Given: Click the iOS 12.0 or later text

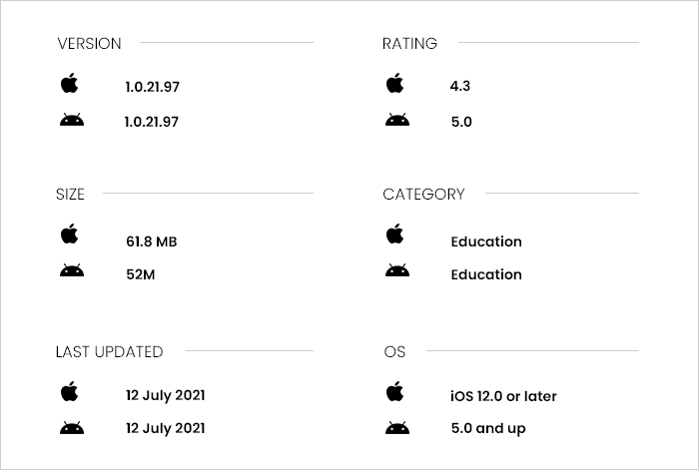Looking at the screenshot, I should point(503,396).
